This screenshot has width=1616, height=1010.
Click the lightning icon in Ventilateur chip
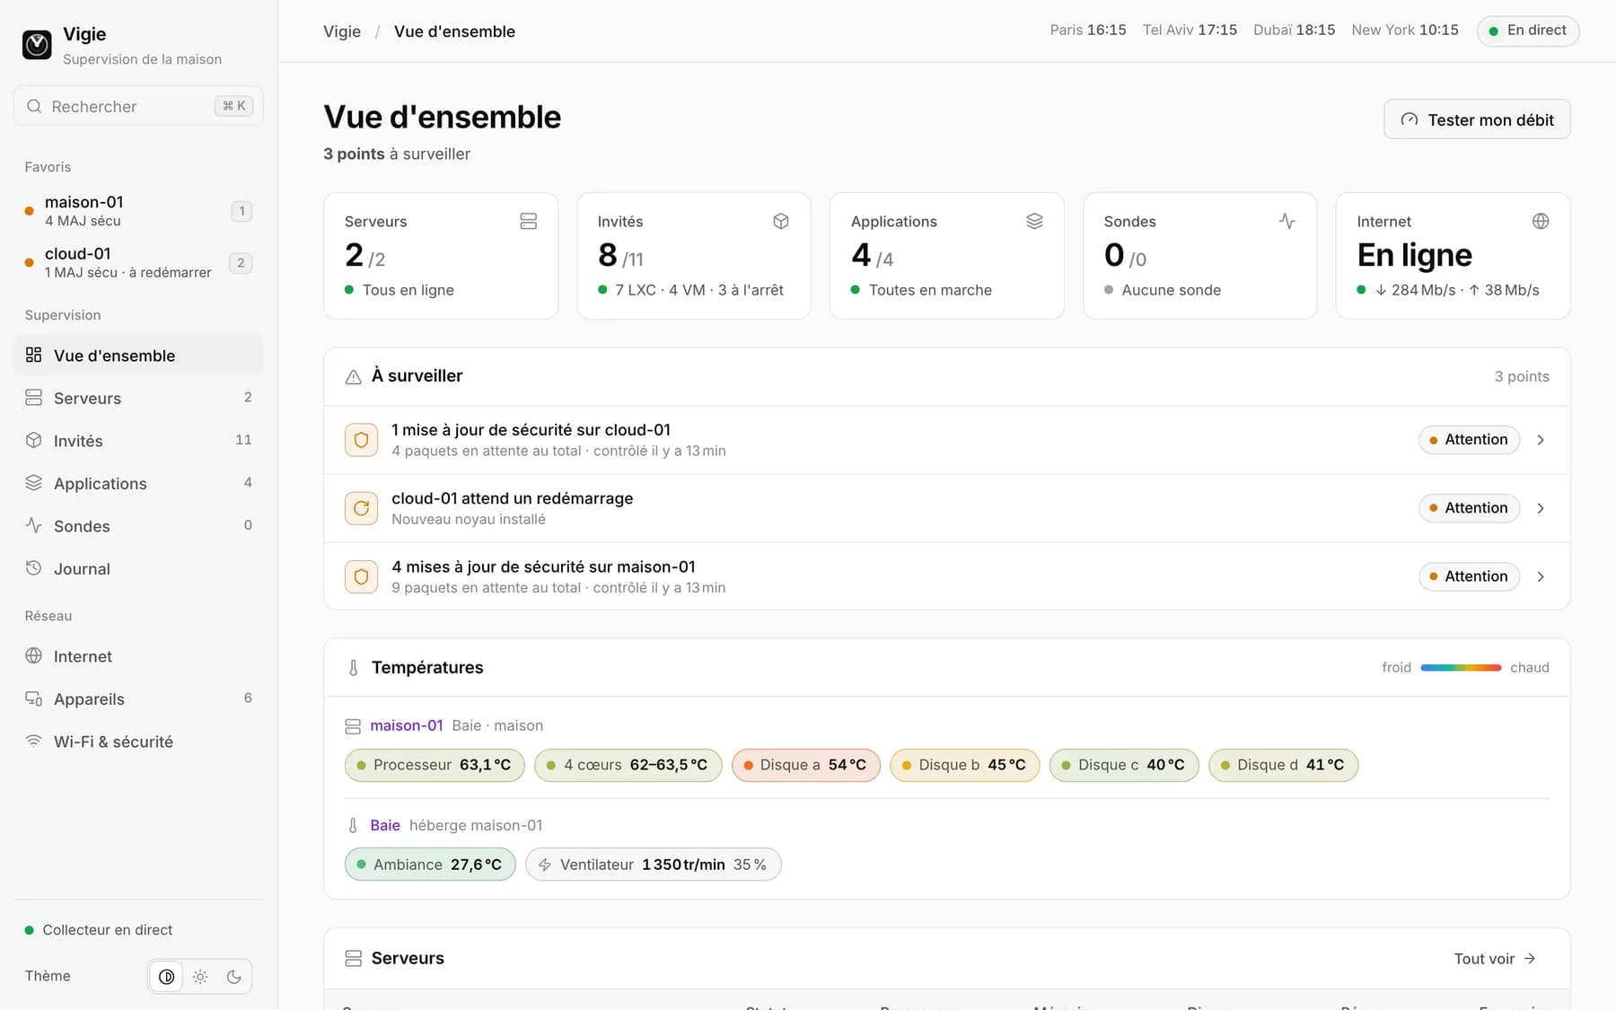pos(545,865)
